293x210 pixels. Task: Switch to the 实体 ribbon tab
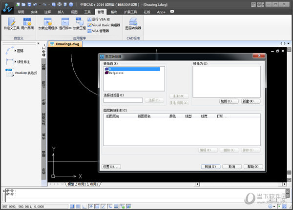[34, 12]
